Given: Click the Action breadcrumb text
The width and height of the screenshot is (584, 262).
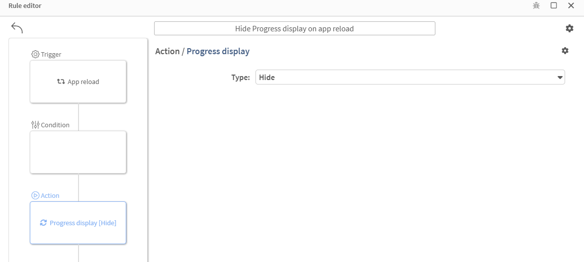Looking at the screenshot, I should [167, 51].
